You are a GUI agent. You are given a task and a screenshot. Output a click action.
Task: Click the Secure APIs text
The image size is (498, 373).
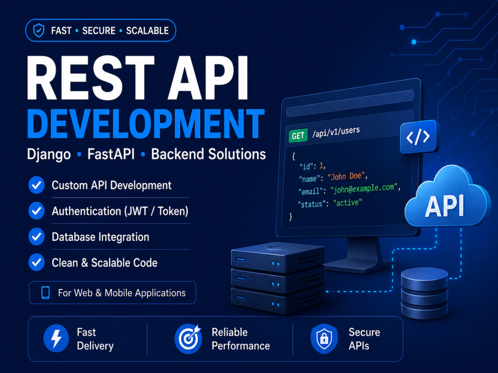[x=365, y=339]
